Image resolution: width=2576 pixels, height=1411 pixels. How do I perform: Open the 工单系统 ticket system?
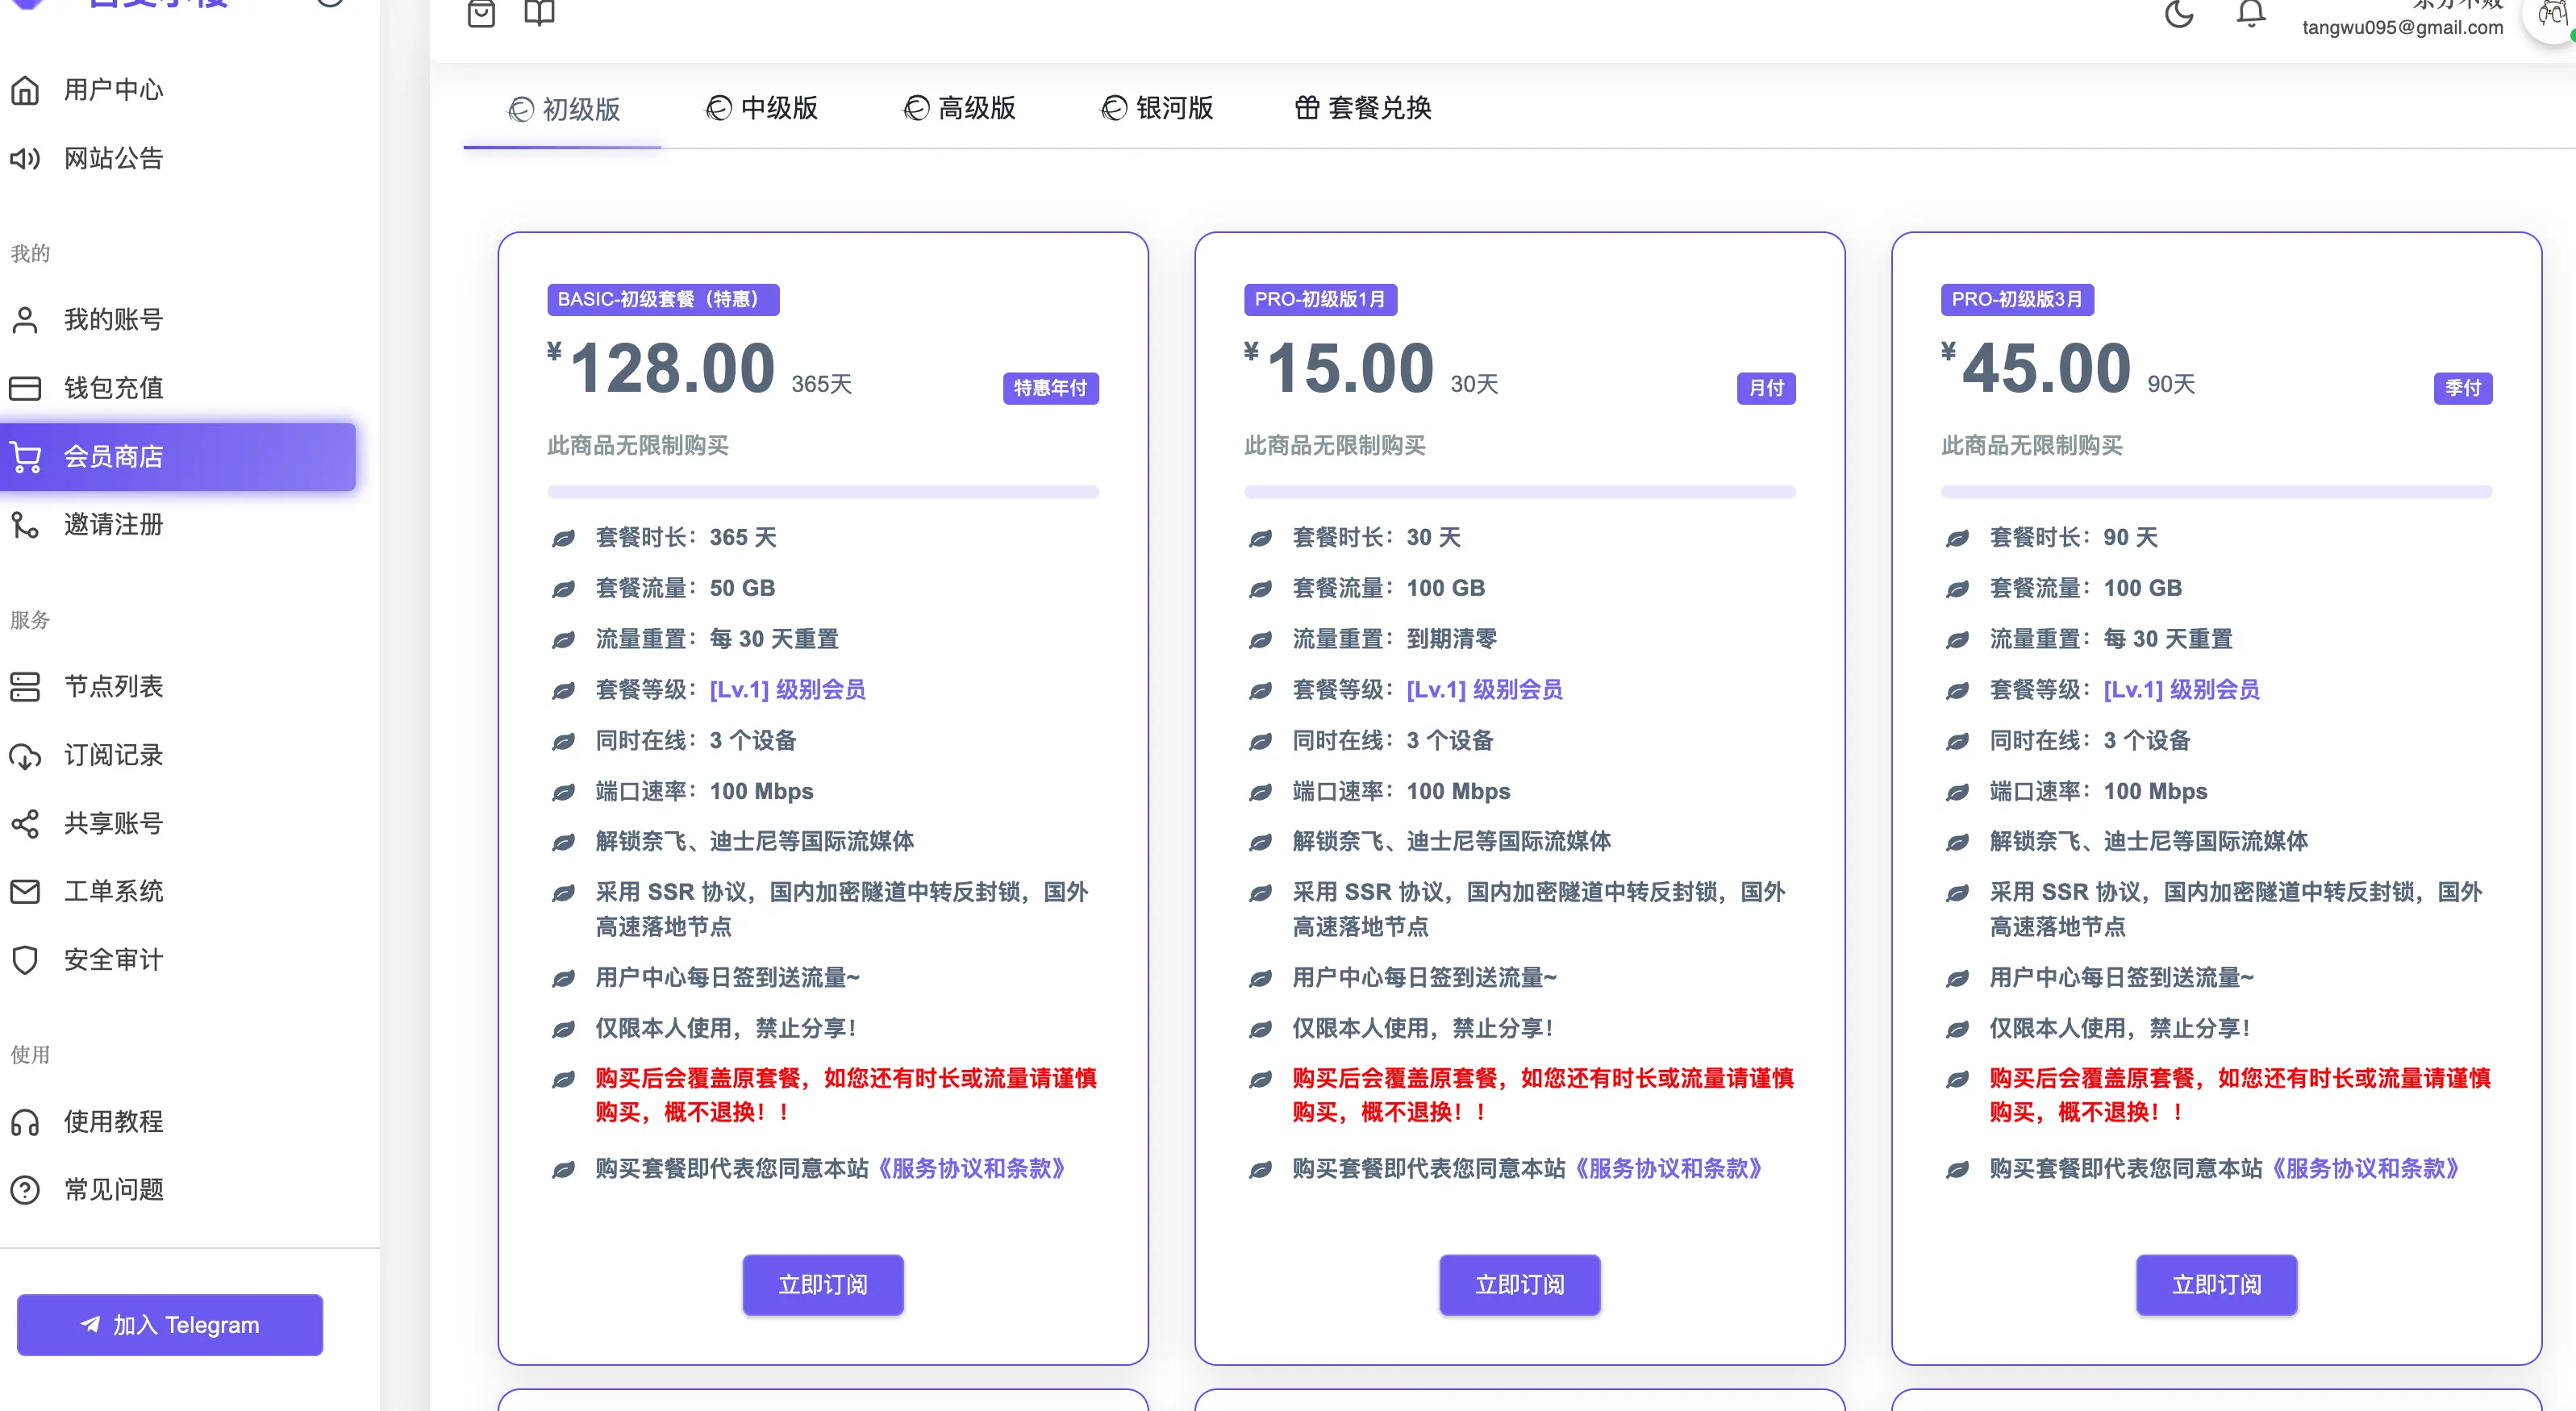[x=112, y=891]
